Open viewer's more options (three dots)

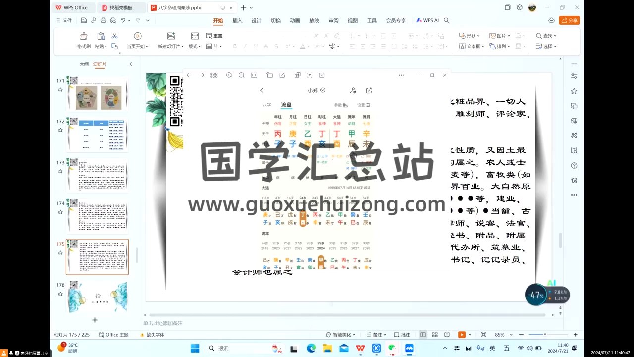click(402, 75)
